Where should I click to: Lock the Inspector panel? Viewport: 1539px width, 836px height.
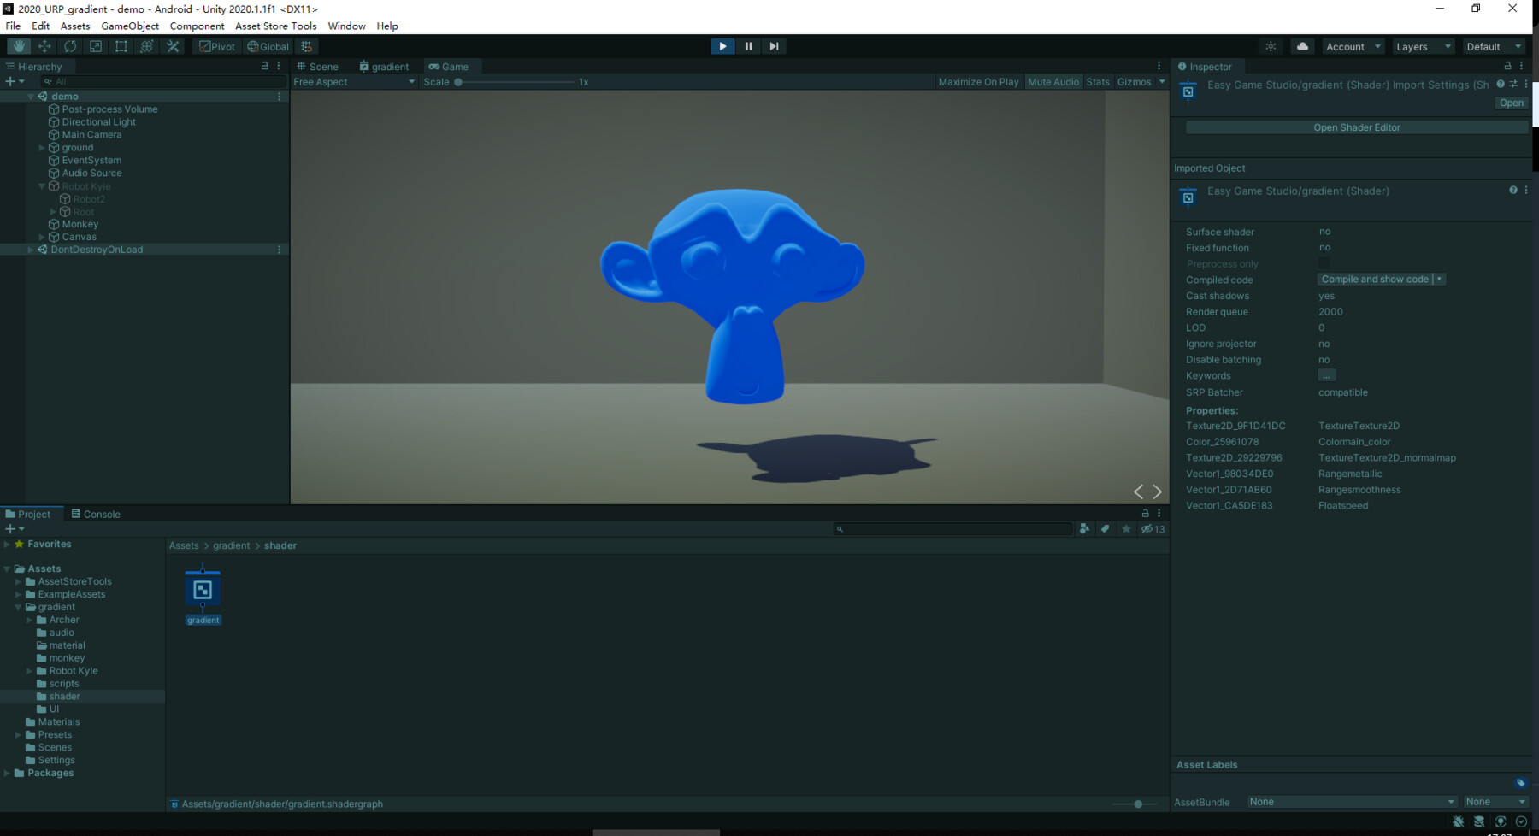pos(1507,66)
